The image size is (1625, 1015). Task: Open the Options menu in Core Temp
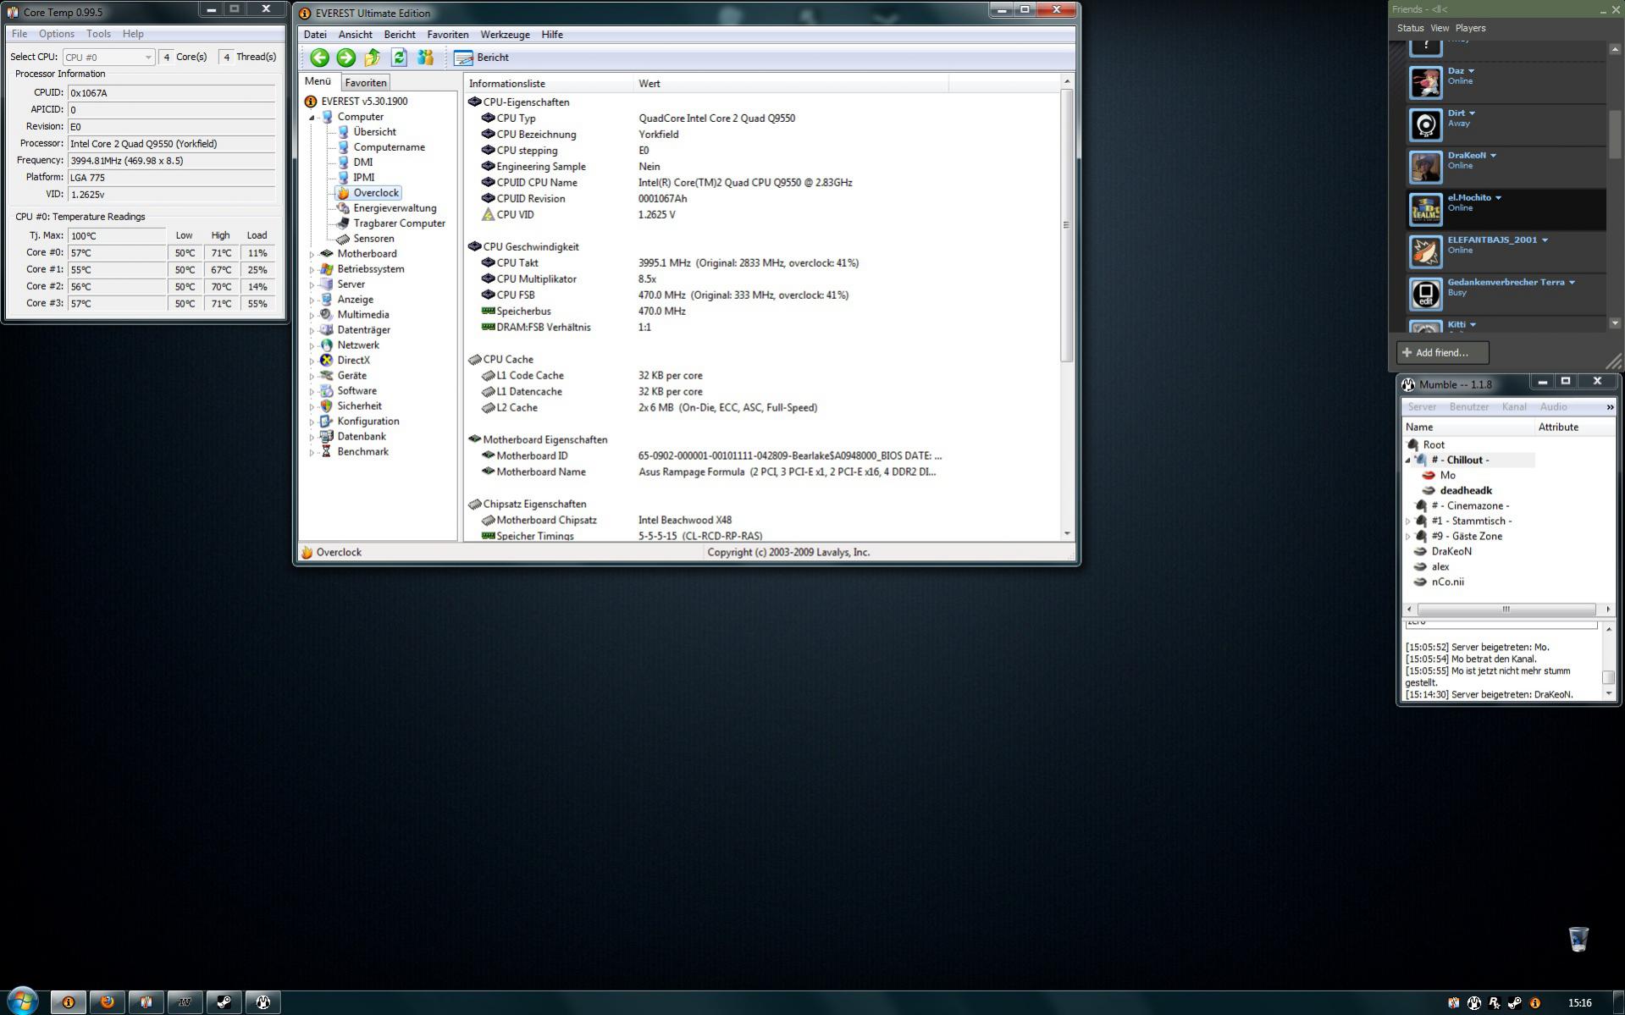(x=57, y=34)
